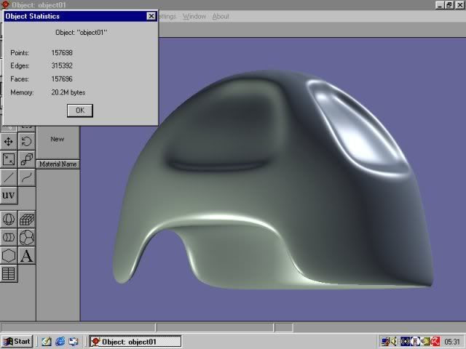
Task: Create a Cylinder primitive
Action: click(x=9, y=237)
